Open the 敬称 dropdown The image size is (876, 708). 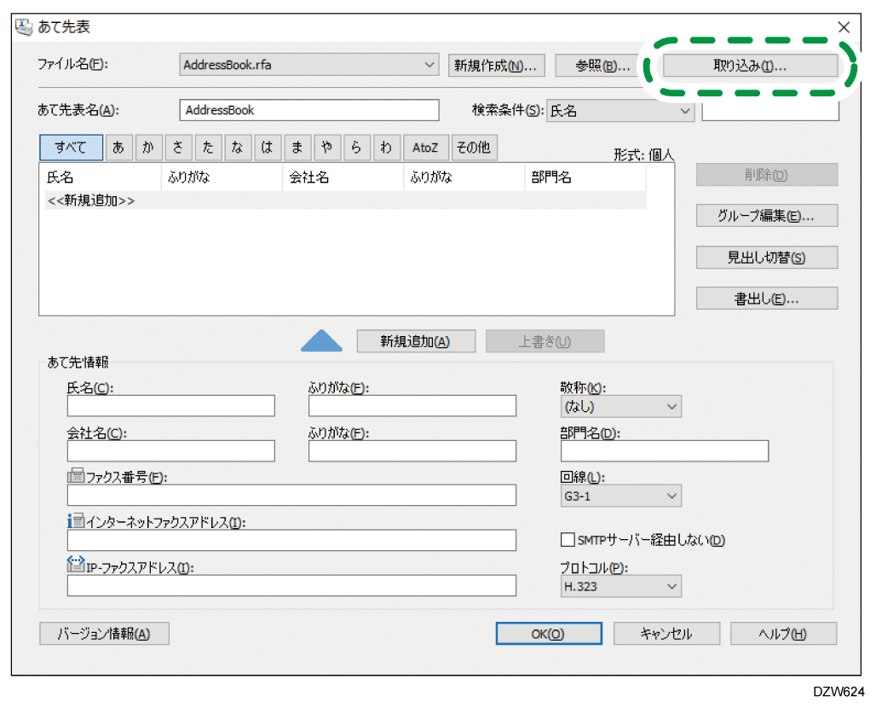click(x=671, y=407)
